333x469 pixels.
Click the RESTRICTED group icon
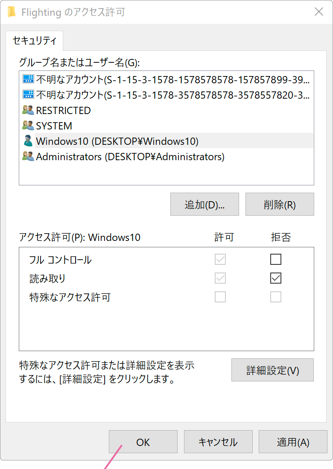coord(28,110)
